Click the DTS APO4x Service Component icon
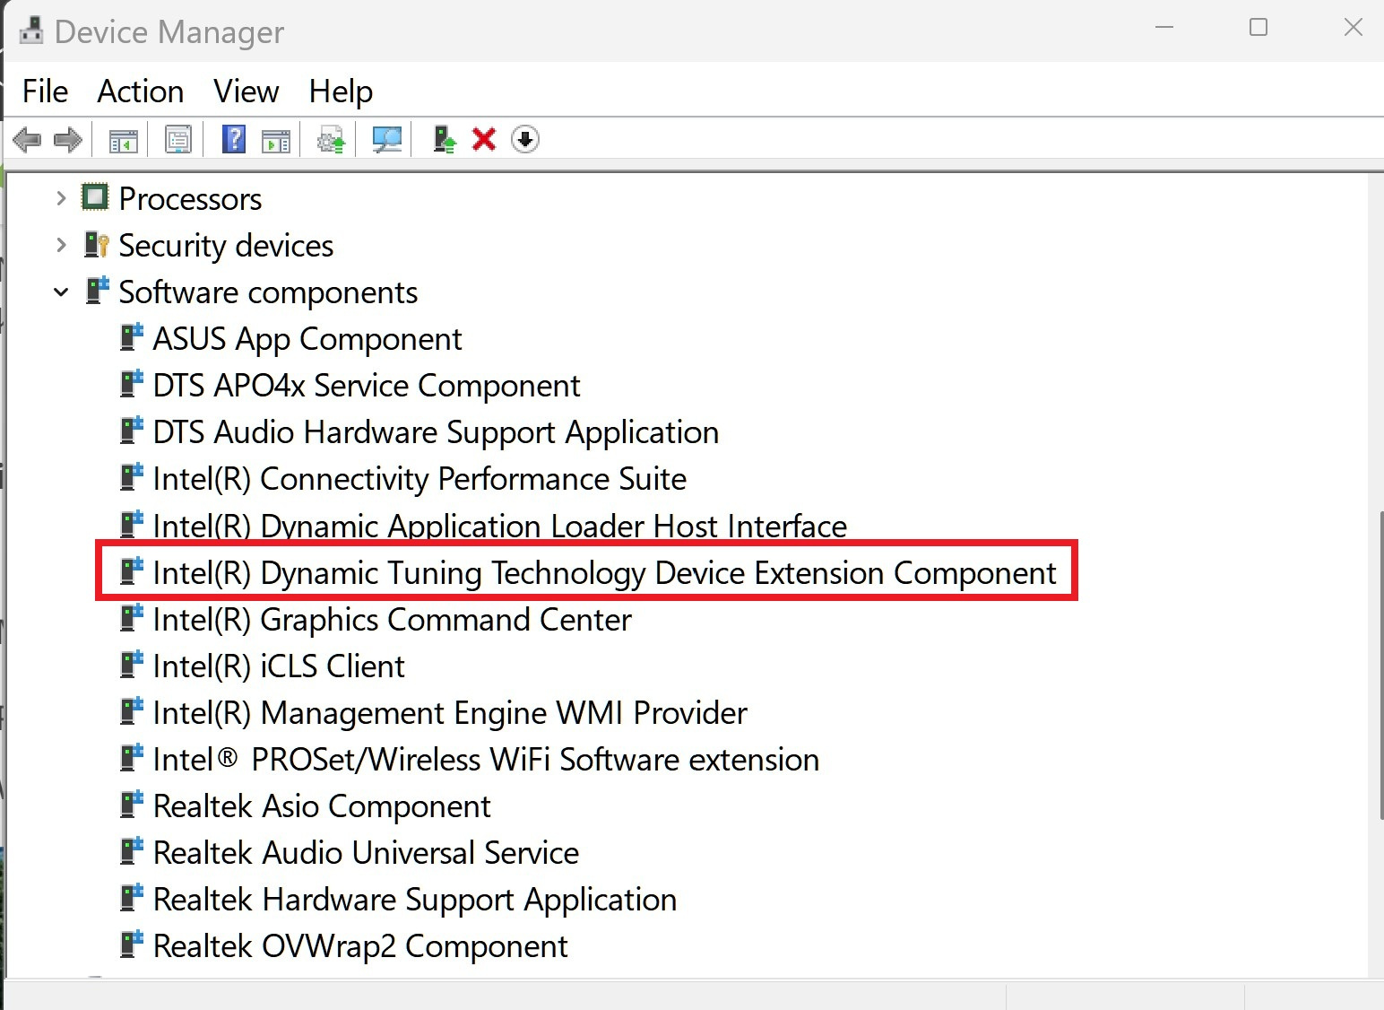Viewport: 1384px width, 1010px height. click(x=132, y=384)
